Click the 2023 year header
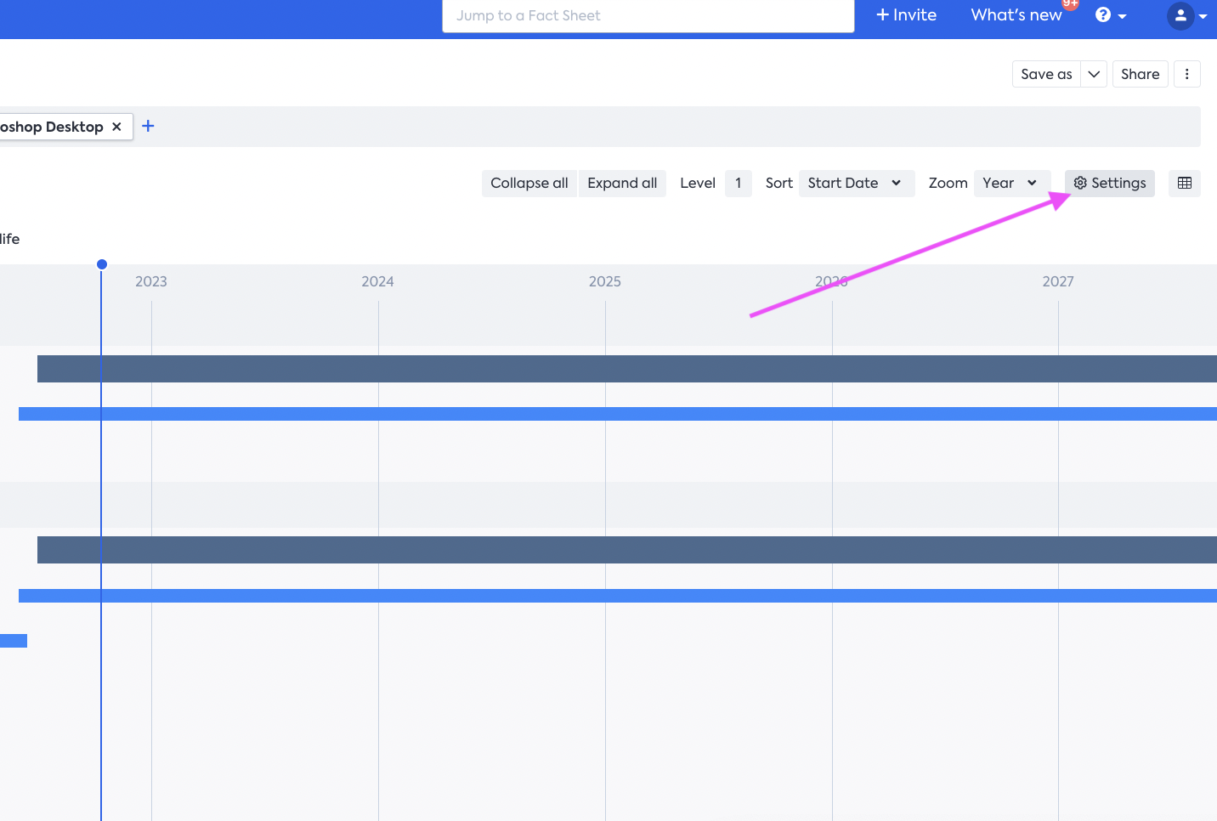The height and width of the screenshot is (821, 1217). click(x=151, y=281)
